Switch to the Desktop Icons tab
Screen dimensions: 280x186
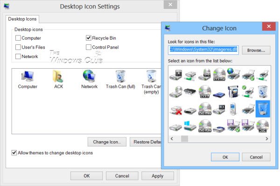coord(22,19)
